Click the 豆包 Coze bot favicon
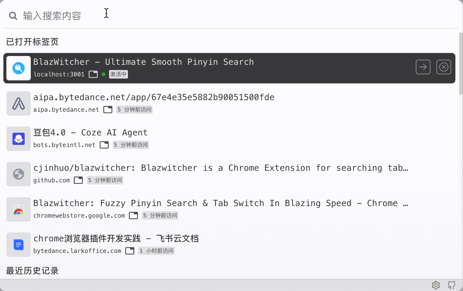The width and height of the screenshot is (463, 291). [19, 139]
